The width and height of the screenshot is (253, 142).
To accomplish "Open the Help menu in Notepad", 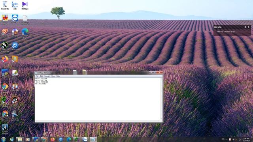I will click(58, 76).
